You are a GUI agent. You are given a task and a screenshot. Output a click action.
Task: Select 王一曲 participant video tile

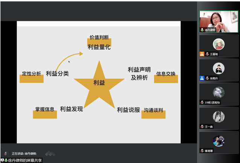[x=219, y=118]
